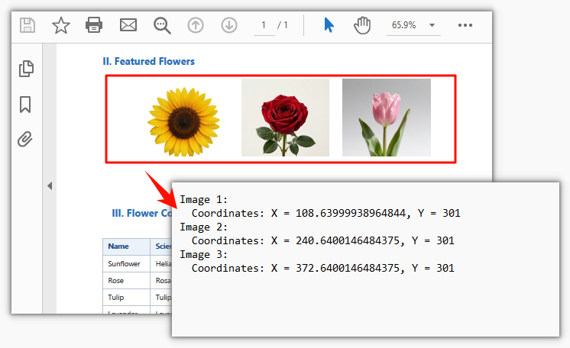Click the 'Image 1:' output line
Viewport: 570px width, 348px height.
203,199
